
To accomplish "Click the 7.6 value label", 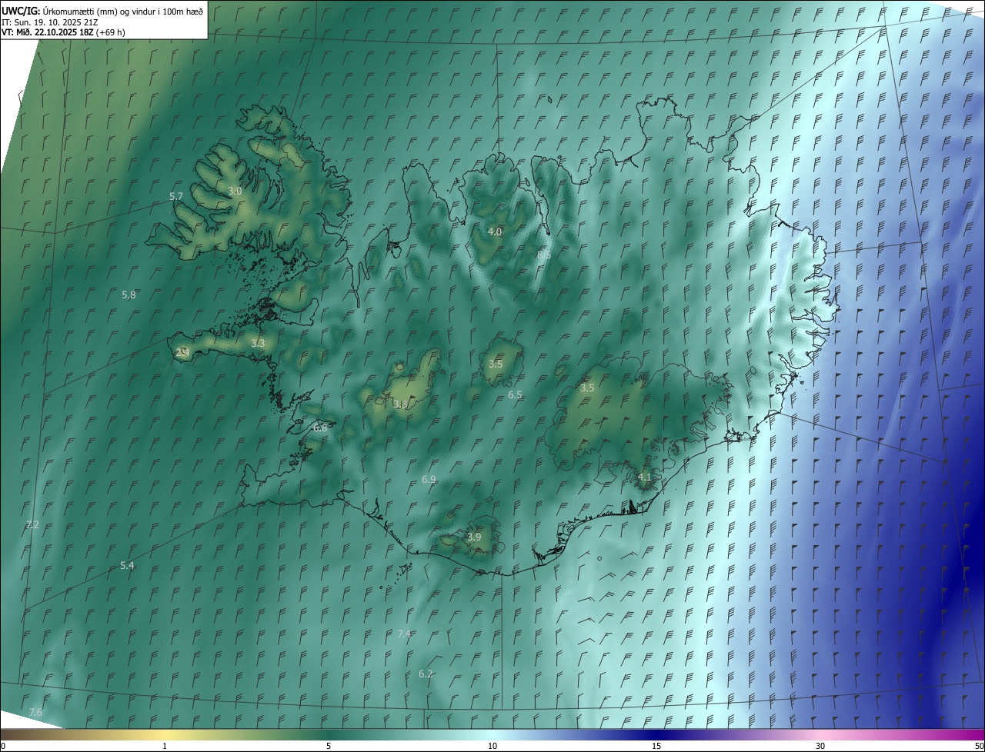I will [35, 712].
